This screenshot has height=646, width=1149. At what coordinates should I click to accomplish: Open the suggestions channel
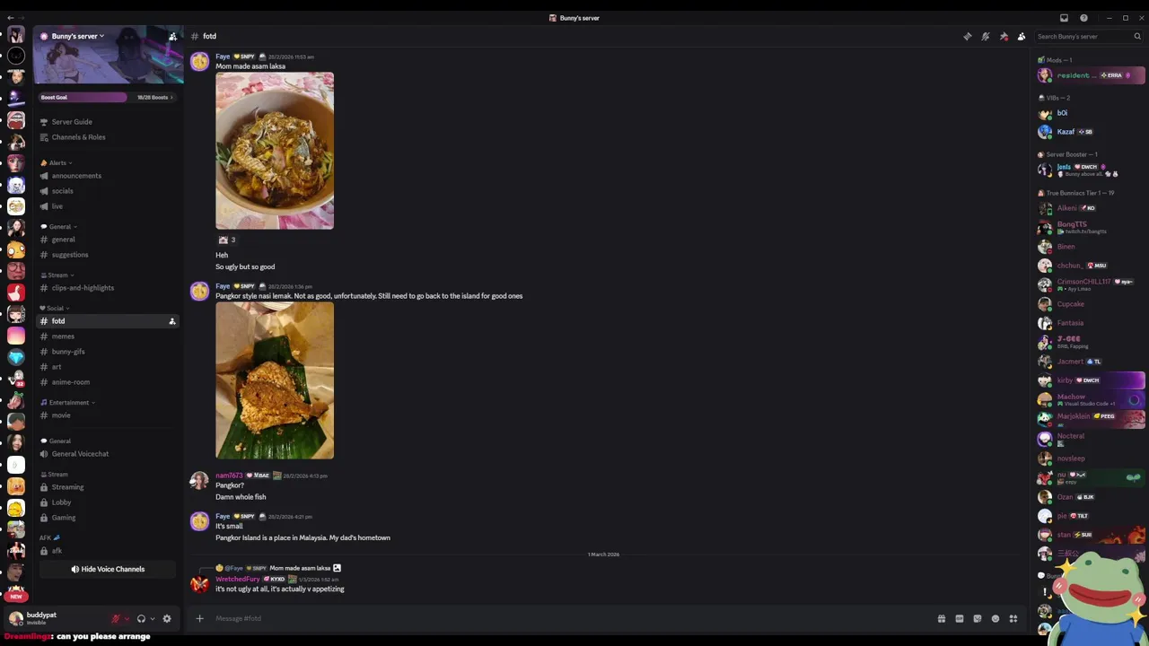[x=69, y=255]
